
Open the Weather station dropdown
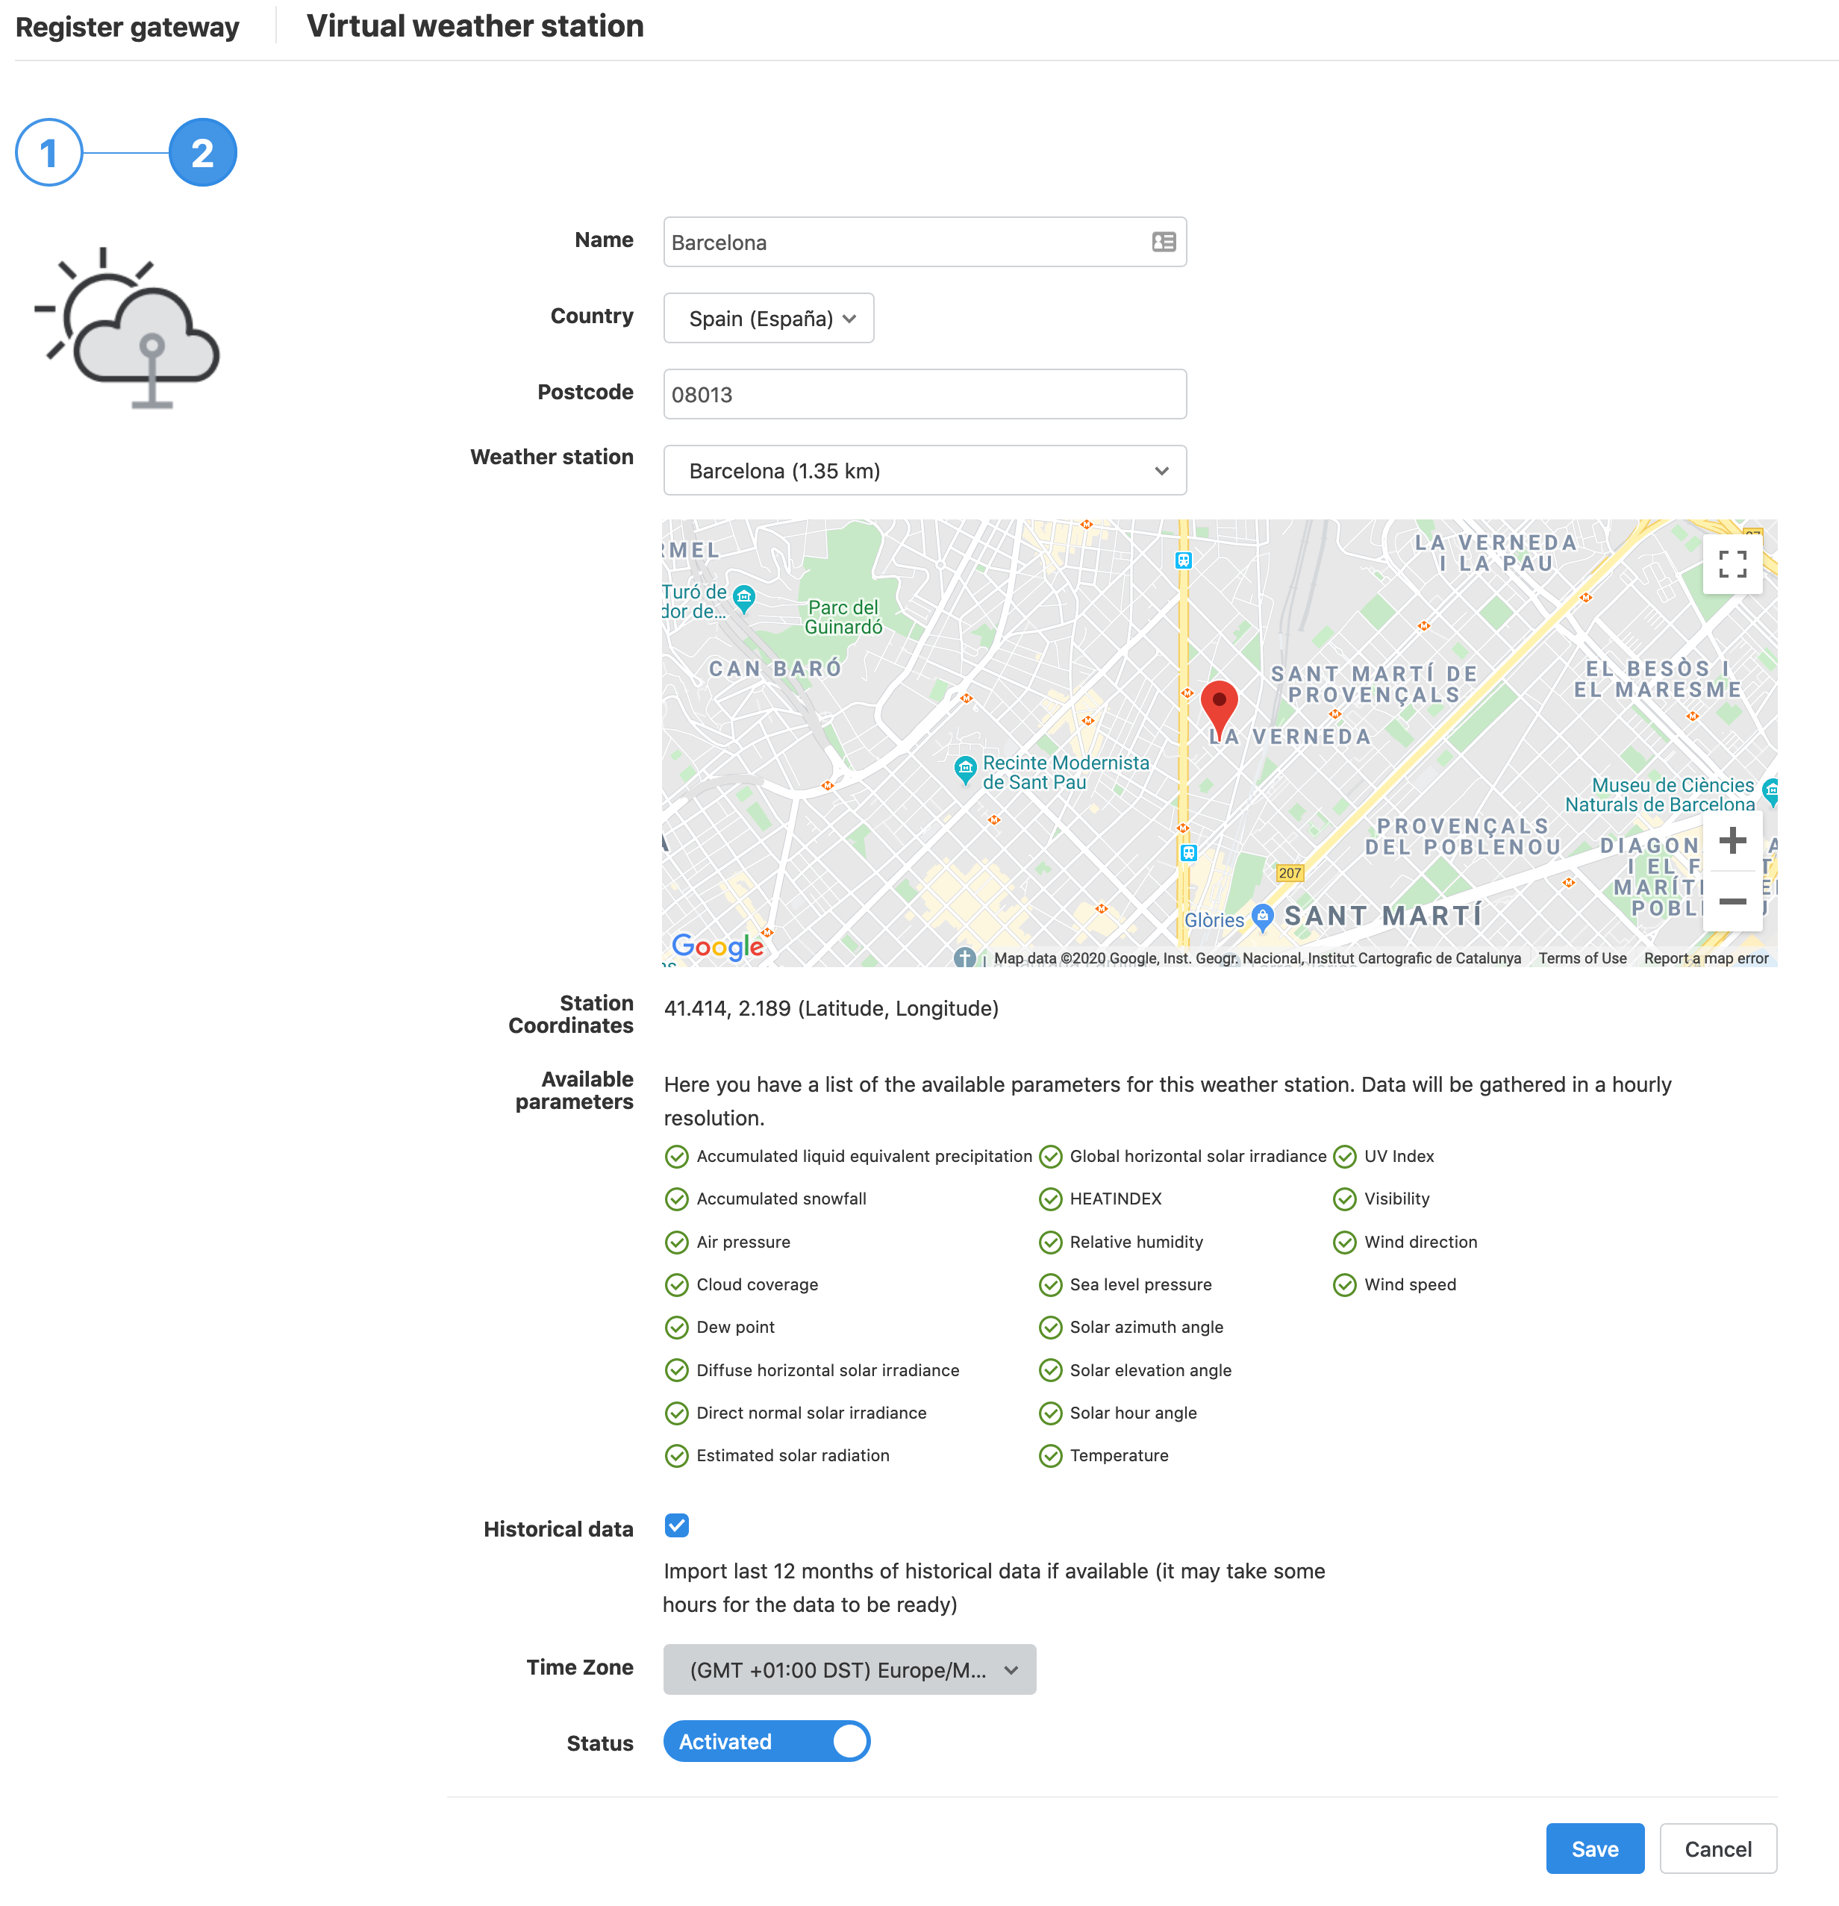point(925,471)
